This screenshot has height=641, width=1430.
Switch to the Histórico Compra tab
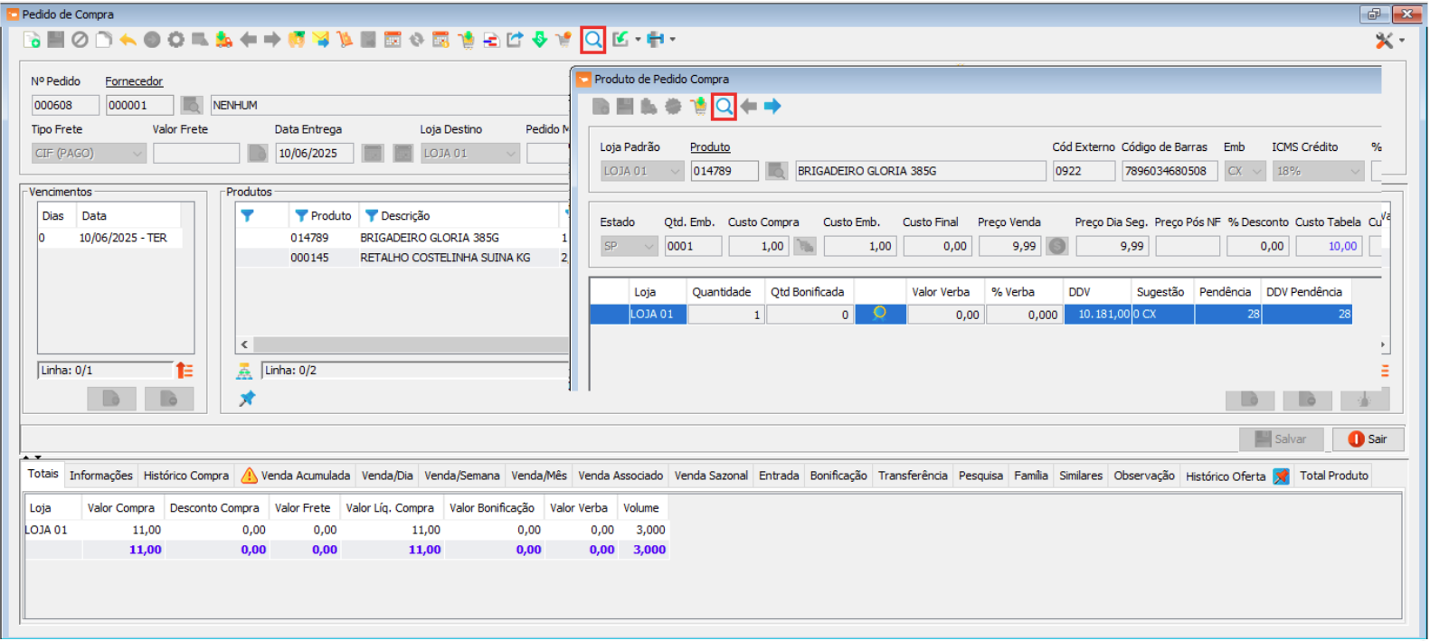(185, 476)
